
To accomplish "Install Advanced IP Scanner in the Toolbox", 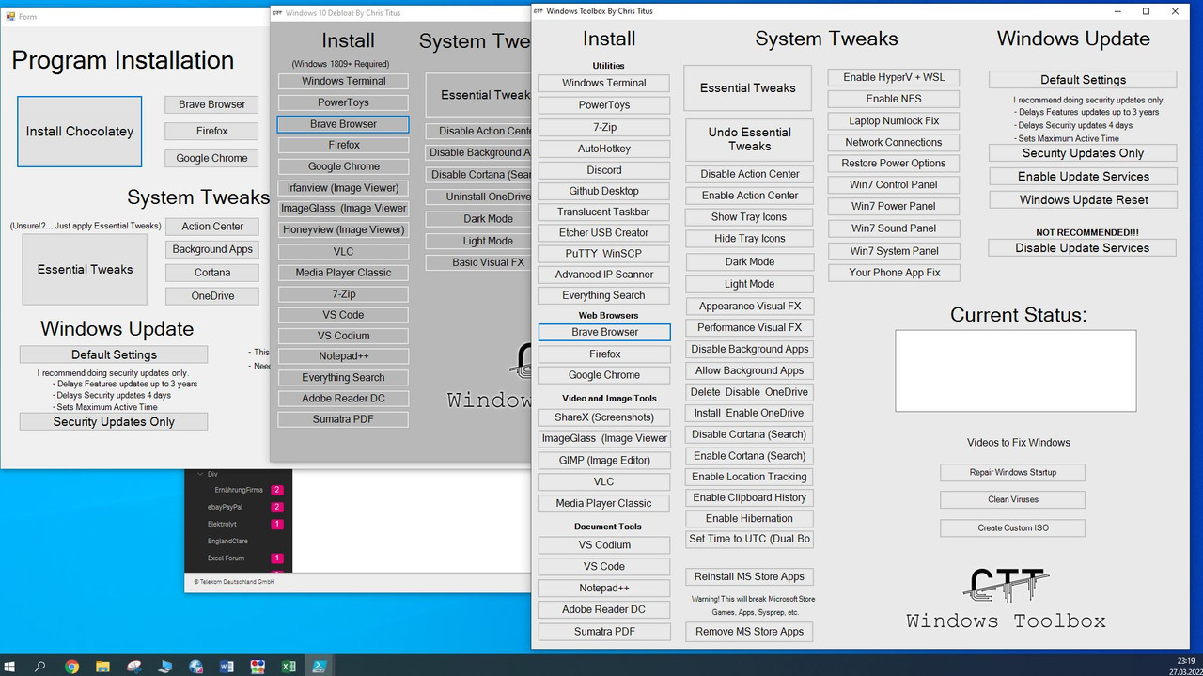I will click(604, 275).
